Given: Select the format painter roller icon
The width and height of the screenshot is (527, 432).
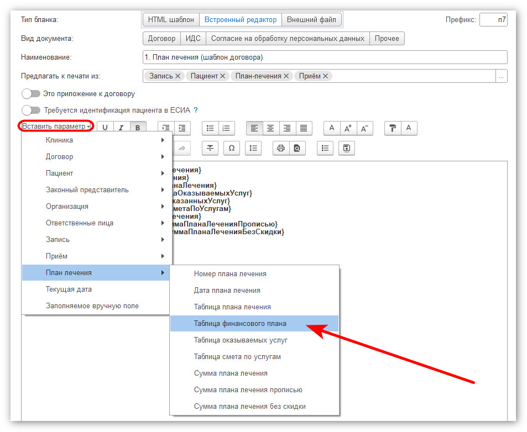Looking at the screenshot, I should [x=393, y=128].
